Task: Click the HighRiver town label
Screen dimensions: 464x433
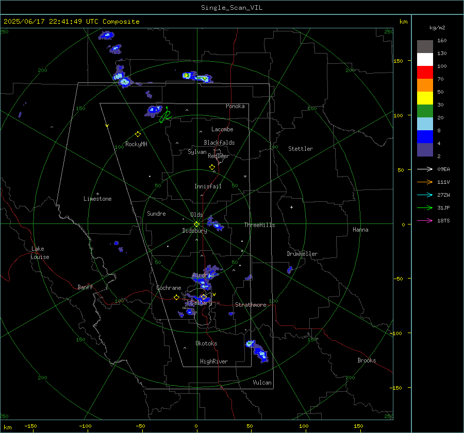Action: 213,361
